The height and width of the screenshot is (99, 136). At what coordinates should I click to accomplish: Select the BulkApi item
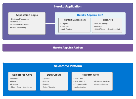(x=98, y=26)
